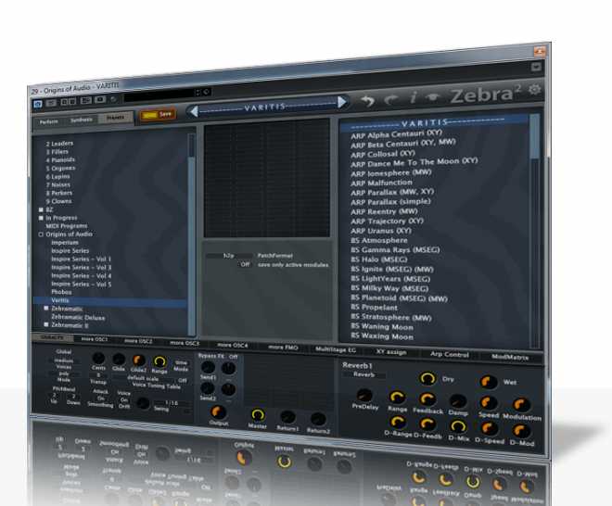Switch to the Synthesis tab
The height and width of the screenshot is (506, 612).
(82, 120)
